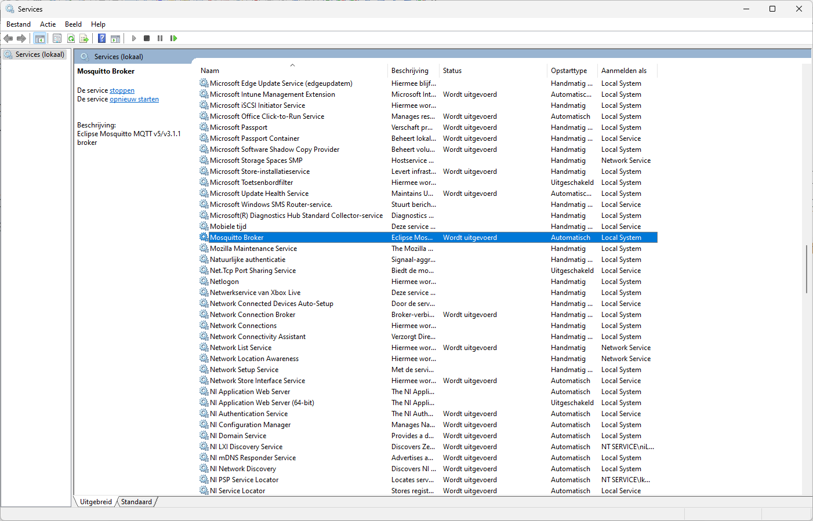Toggle the console tree pane icon
Image resolution: width=813 pixels, height=521 pixels.
pos(40,38)
